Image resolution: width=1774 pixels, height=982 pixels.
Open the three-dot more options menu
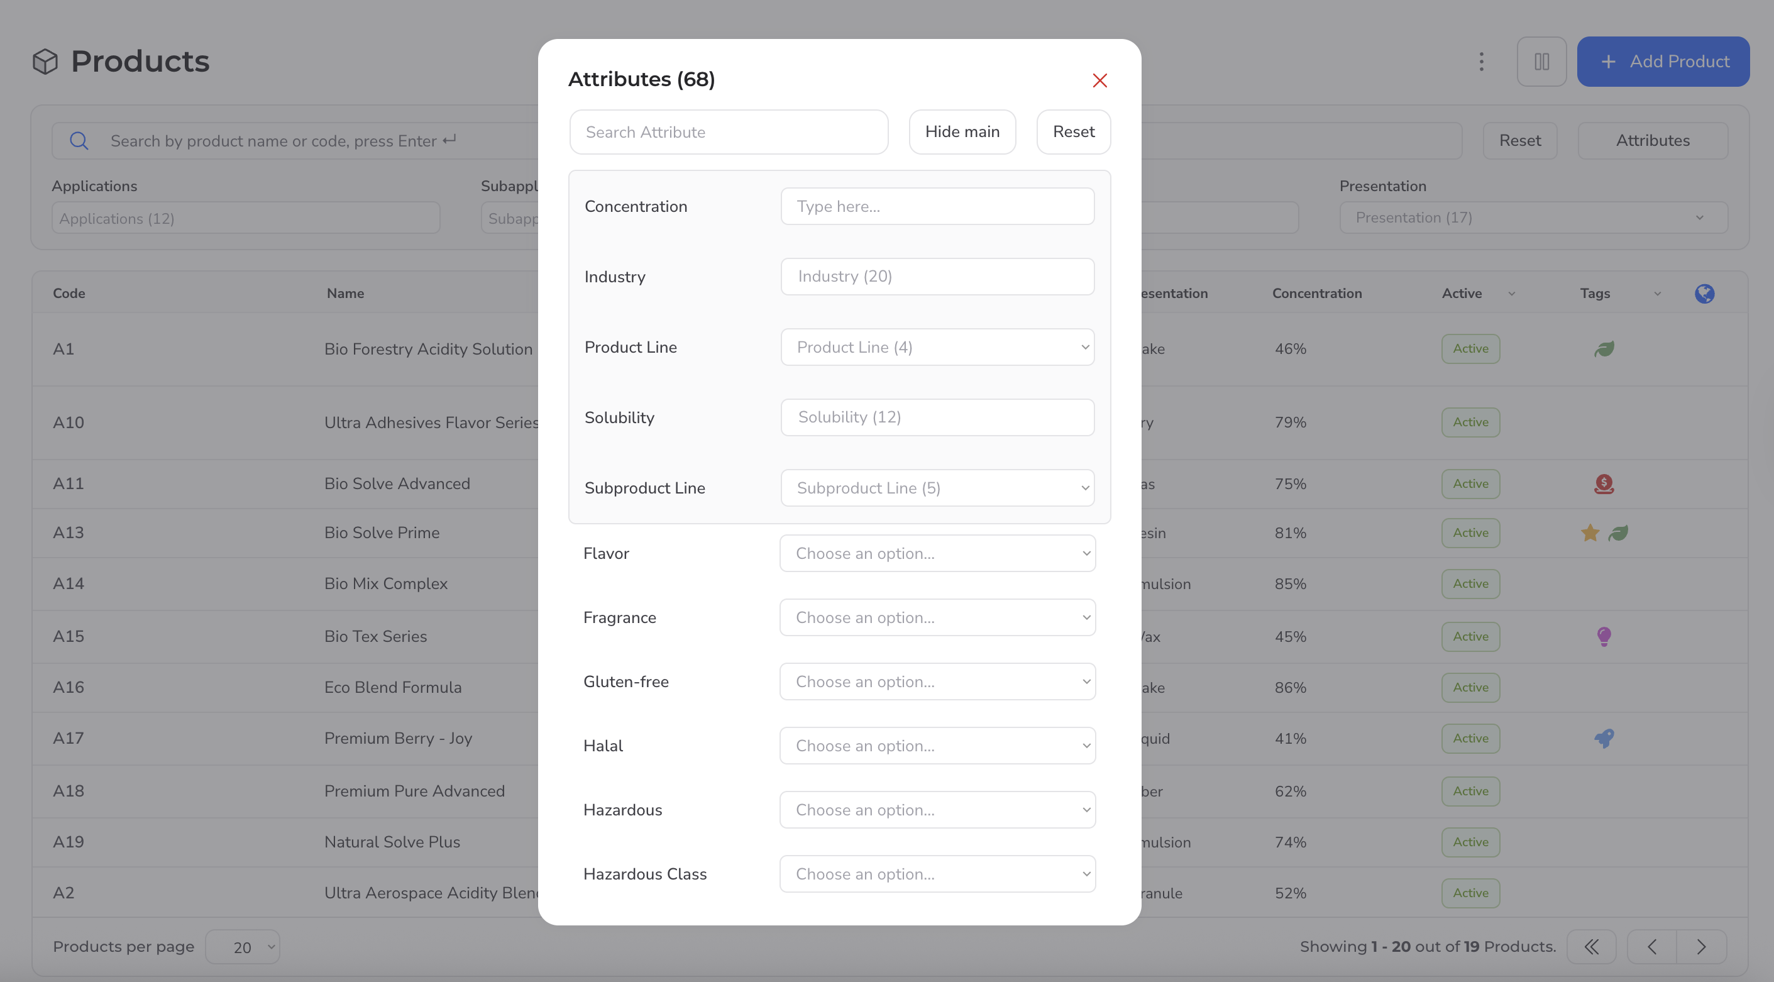point(1481,62)
